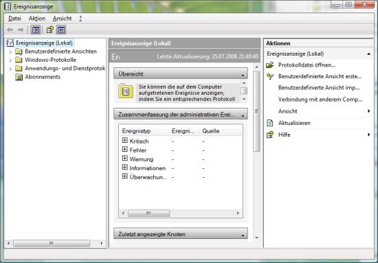Expand the Windows-Protokolle tree node
The width and height of the screenshot is (378, 263).
(10, 60)
